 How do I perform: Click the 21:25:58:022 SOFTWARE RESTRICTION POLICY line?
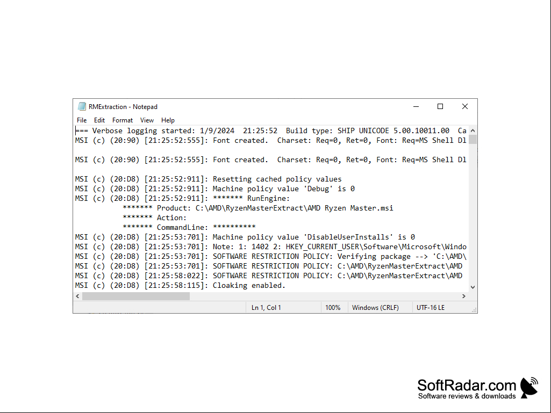pyautogui.click(x=269, y=276)
